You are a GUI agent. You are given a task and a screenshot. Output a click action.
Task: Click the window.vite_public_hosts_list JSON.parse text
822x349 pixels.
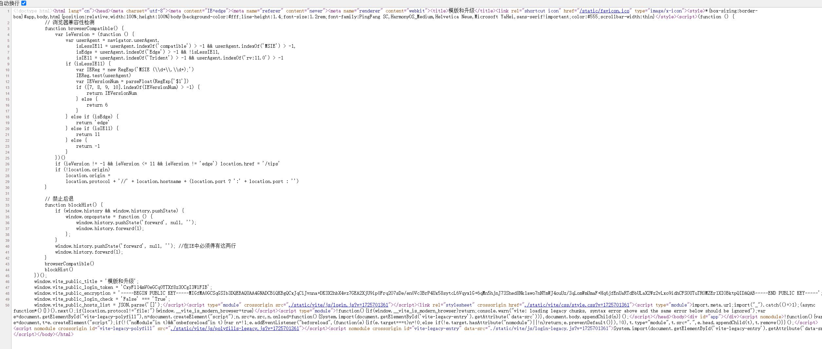click(x=98, y=305)
